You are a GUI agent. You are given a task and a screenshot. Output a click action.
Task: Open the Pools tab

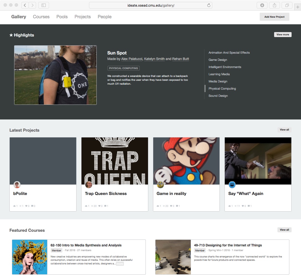tap(62, 17)
